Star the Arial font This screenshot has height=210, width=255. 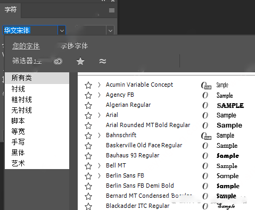pyautogui.click(x=88, y=115)
